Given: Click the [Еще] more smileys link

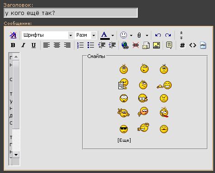Looking at the screenshot, I should [x=124, y=140].
